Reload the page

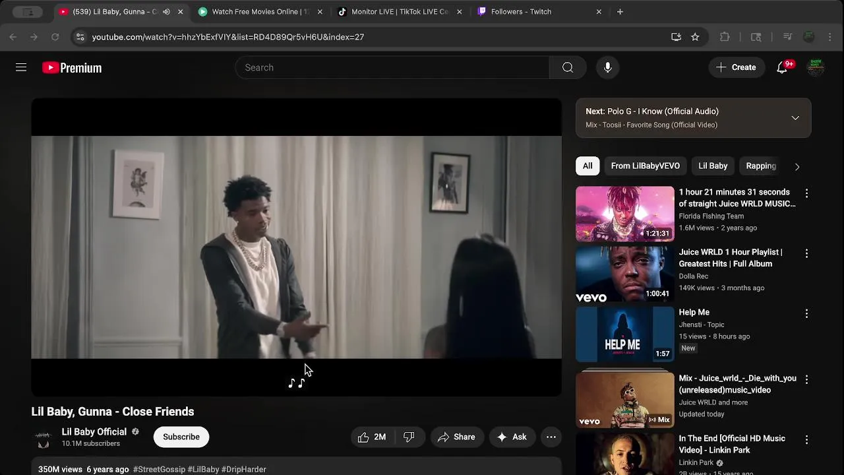coord(55,37)
